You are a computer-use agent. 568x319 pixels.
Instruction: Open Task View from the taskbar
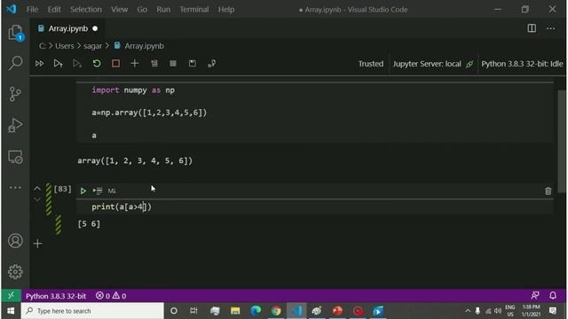[193, 311]
